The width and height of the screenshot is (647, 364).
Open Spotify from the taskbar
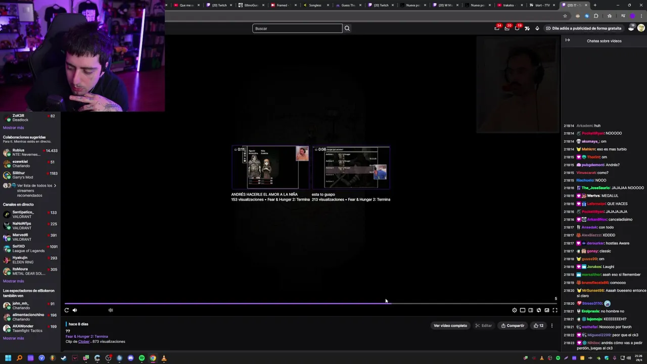(x=142, y=358)
